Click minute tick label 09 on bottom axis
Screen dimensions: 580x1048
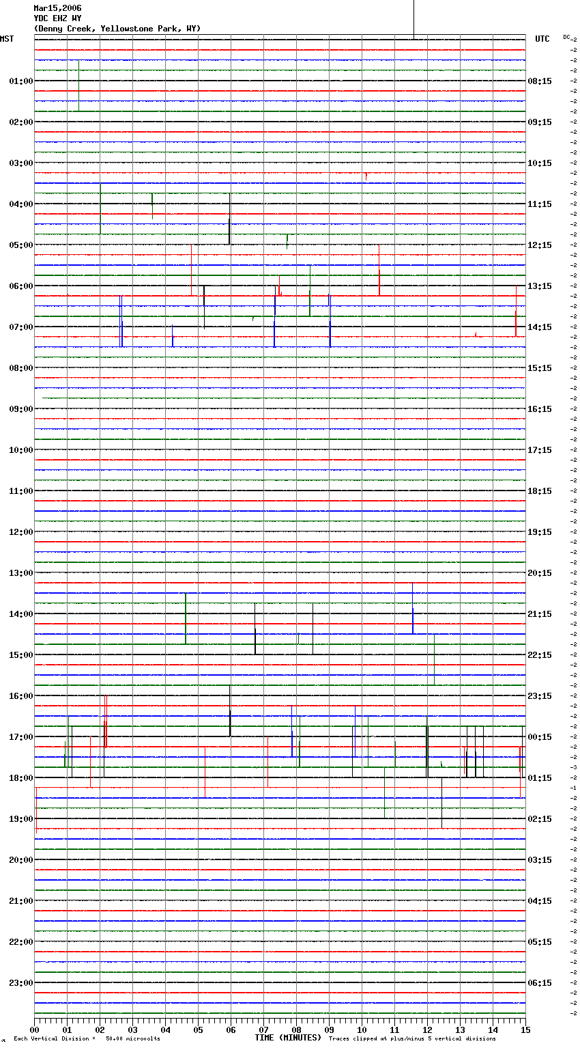pyautogui.click(x=330, y=1030)
